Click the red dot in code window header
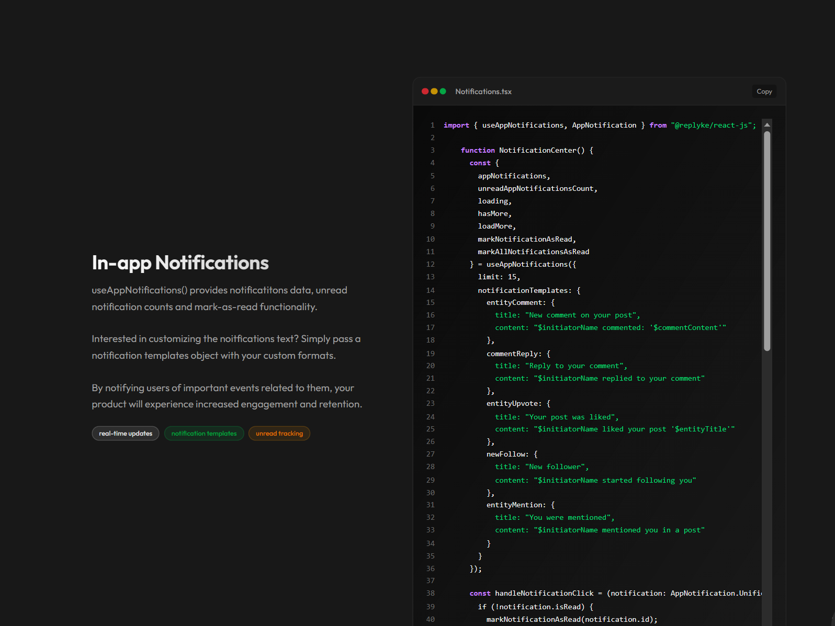 tap(425, 92)
